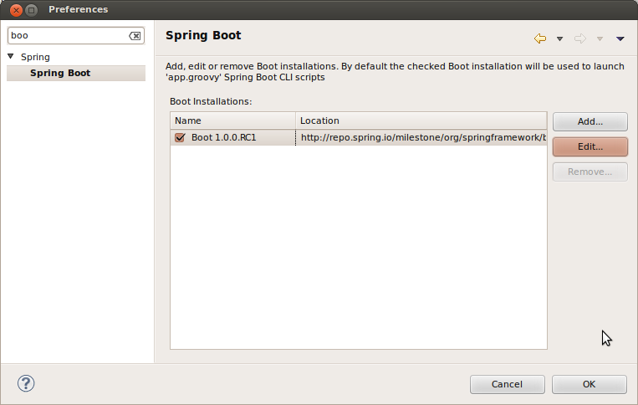Viewport: 638px width, 405px height.
Task: Click the forward navigation arrow
Action: tap(580, 38)
